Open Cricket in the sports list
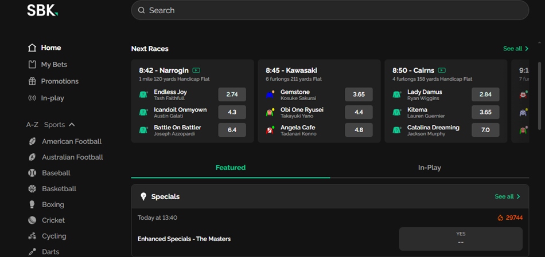 pos(53,220)
